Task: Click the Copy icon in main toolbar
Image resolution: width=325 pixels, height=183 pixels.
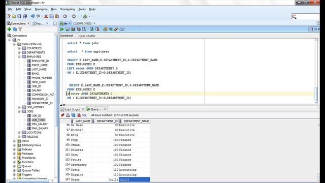Action: click(51, 16)
